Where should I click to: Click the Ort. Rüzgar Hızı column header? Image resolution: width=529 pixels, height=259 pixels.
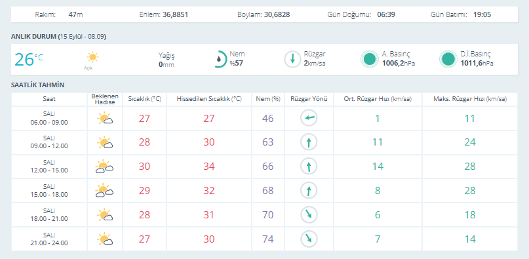pos(378,99)
